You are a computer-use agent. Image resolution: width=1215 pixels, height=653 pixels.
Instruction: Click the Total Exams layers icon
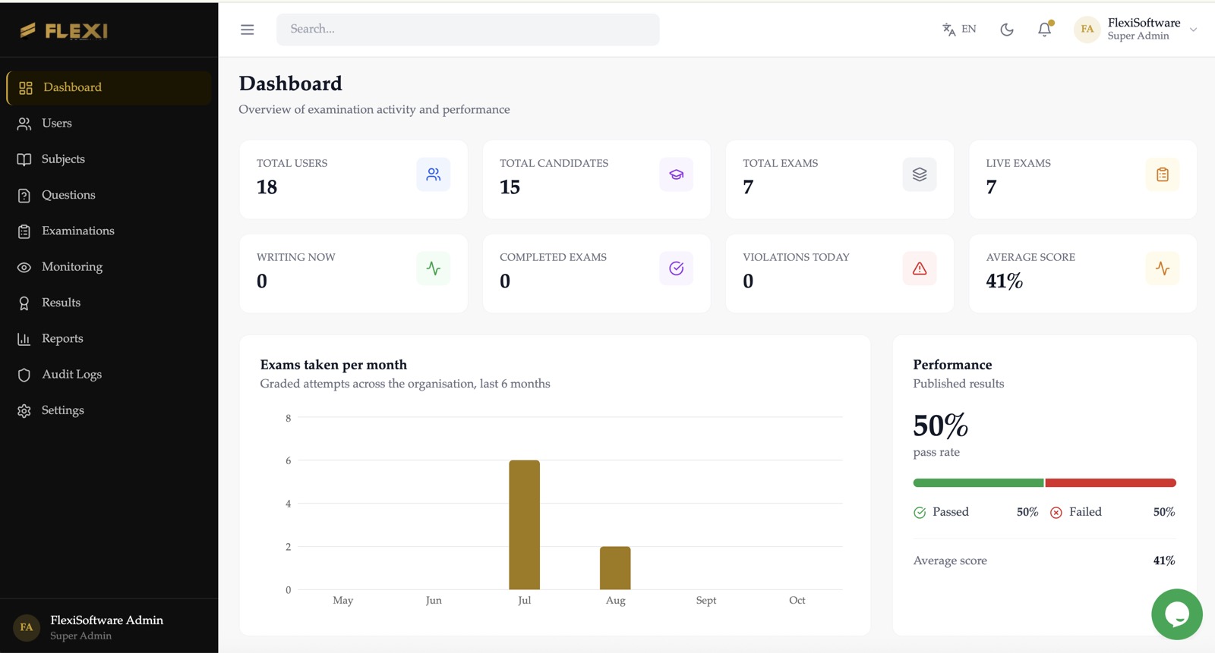(920, 174)
